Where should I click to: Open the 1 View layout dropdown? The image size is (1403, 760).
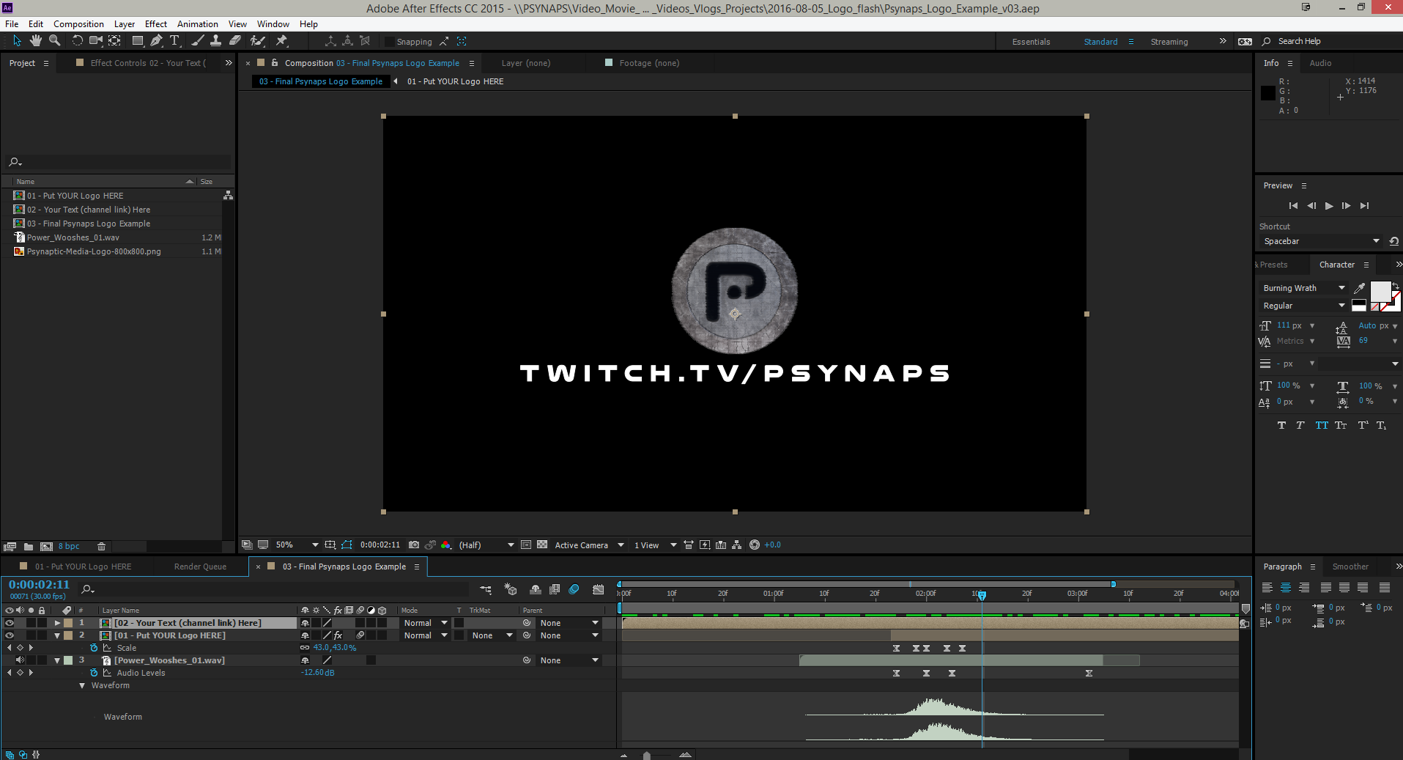655,545
